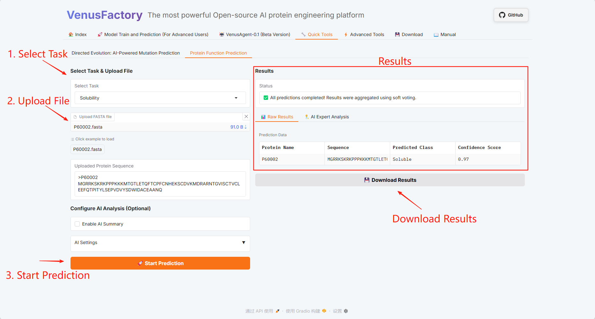Click the floppy disk icon beside Download tab
This screenshot has height=319, width=595.
397,34
